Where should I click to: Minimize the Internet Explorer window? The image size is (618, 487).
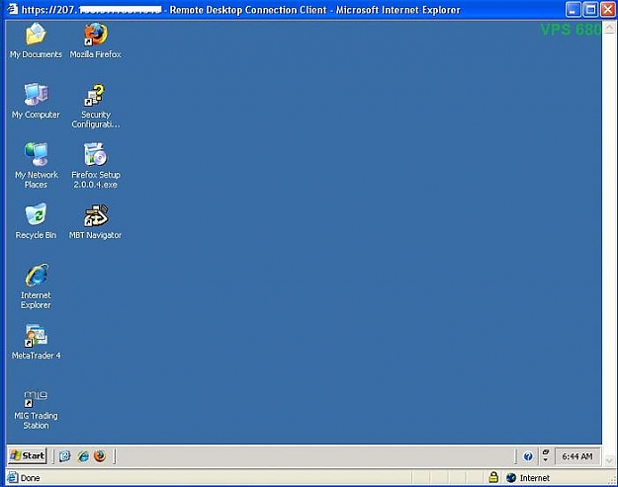point(574,10)
